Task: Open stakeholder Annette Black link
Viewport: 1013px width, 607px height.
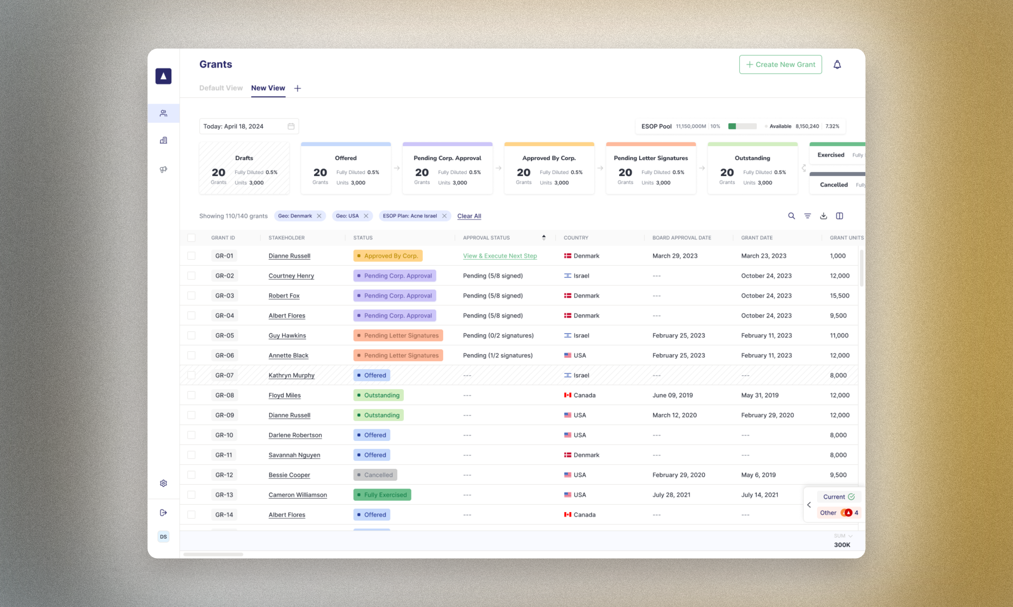Action: [288, 355]
